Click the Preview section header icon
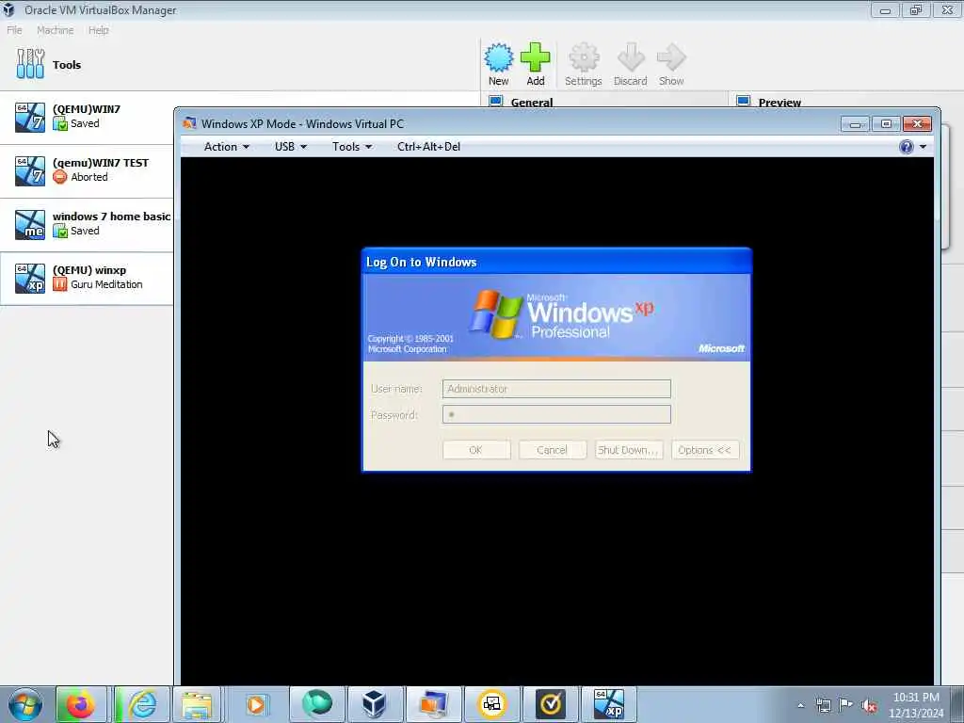The height and width of the screenshot is (723, 964). [744, 102]
